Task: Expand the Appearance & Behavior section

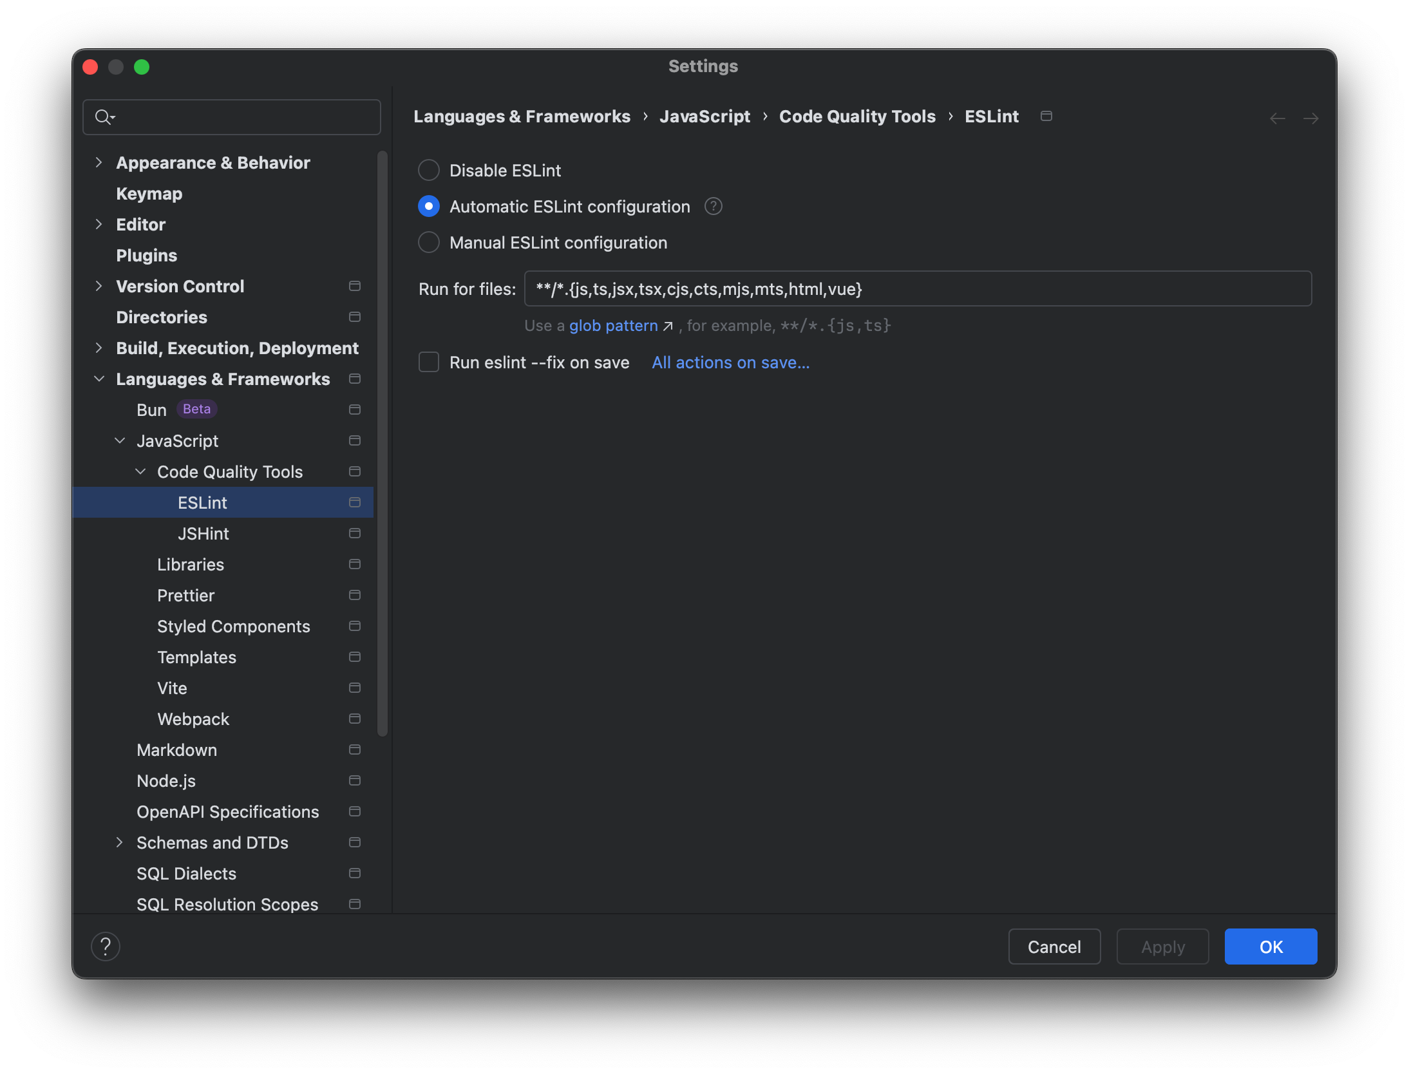Action: click(99, 162)
